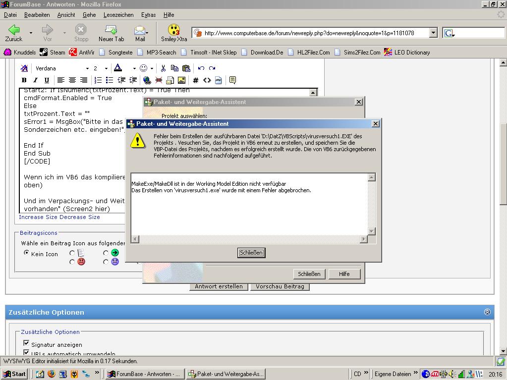Increase indent in the editor

click(x=133, y=80)
